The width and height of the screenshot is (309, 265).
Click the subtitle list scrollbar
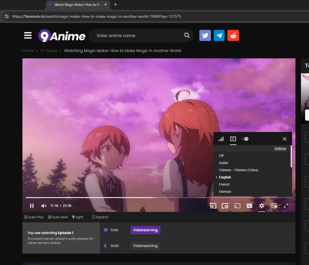(291, 157)
